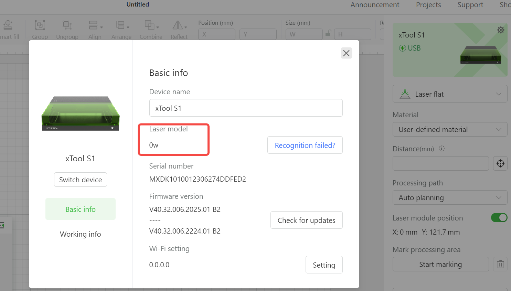Click the distance info icon
Viewport: 511px width, 291px height.
(442, 149)
